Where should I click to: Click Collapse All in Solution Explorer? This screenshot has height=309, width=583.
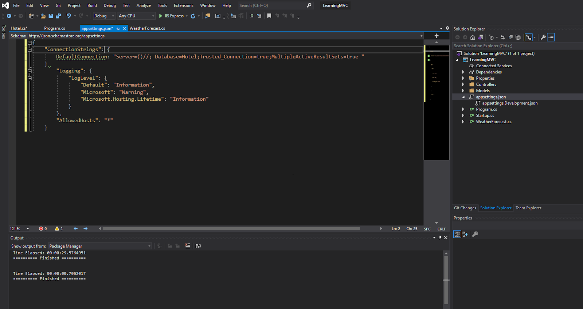[x=510, y=37]
